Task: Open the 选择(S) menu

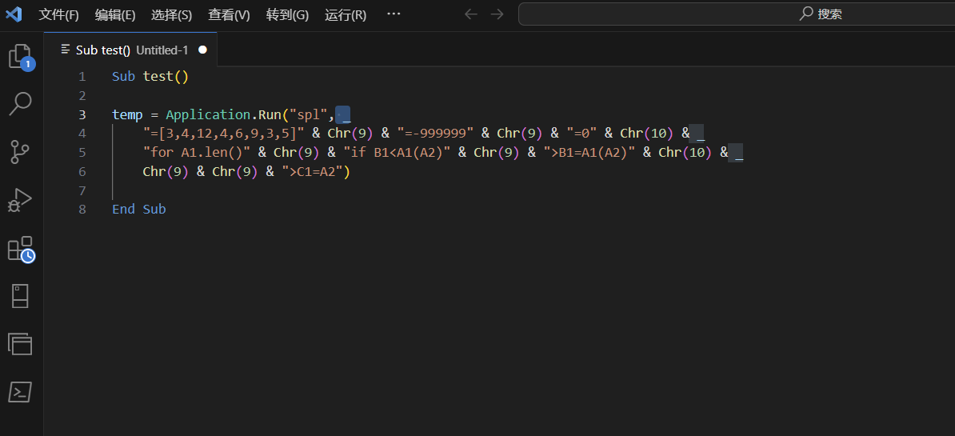Action: pyautogui.click(x=171, y=14)
